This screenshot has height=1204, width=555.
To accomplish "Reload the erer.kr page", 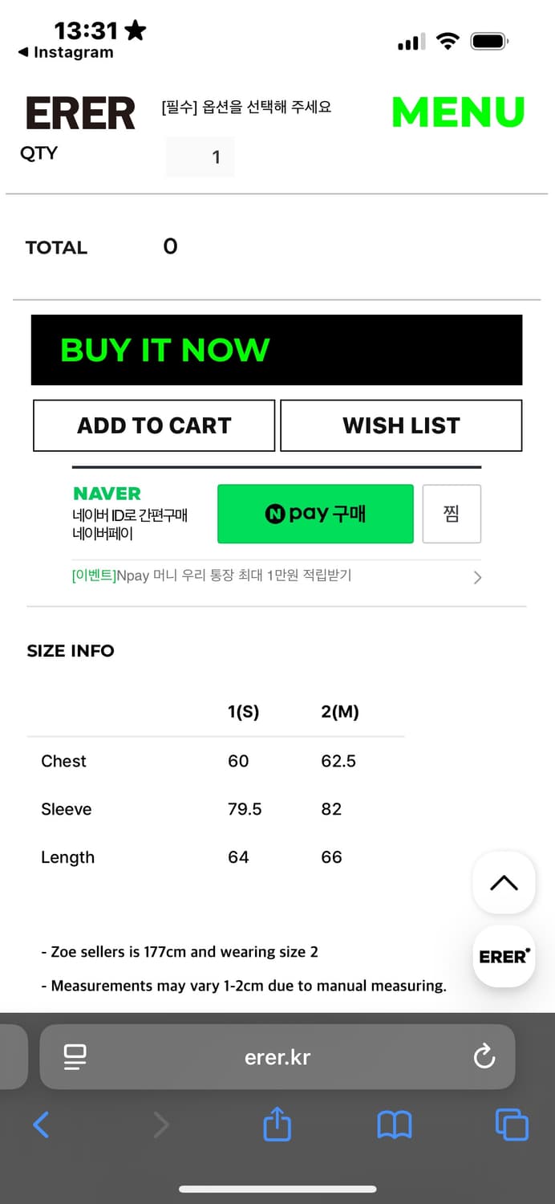I will click(x=484, y=1056).
